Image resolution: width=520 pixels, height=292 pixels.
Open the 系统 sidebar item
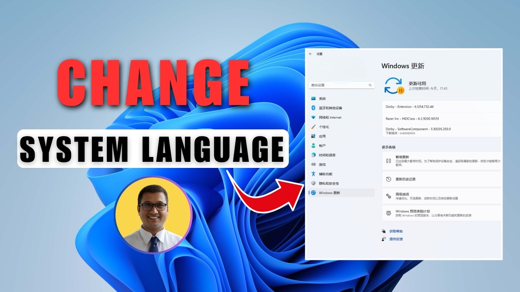(x=342, y=99)
